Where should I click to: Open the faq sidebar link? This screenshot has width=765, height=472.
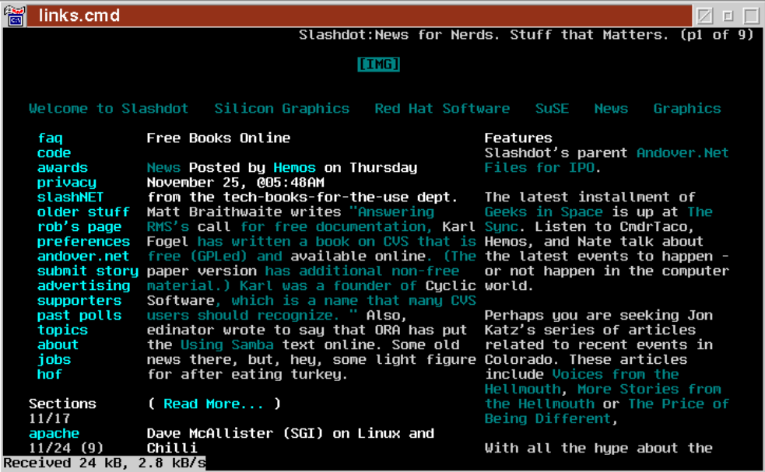pyautogui.click(x=51, y=138)
